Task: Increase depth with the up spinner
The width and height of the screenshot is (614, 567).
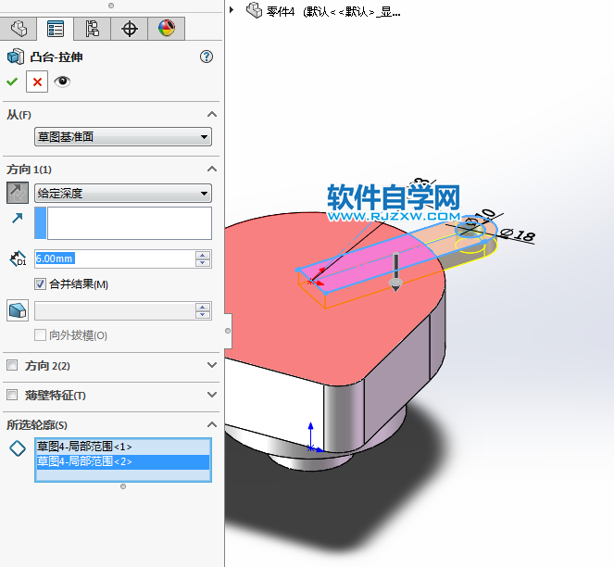Action: click(x=203, y=255)
